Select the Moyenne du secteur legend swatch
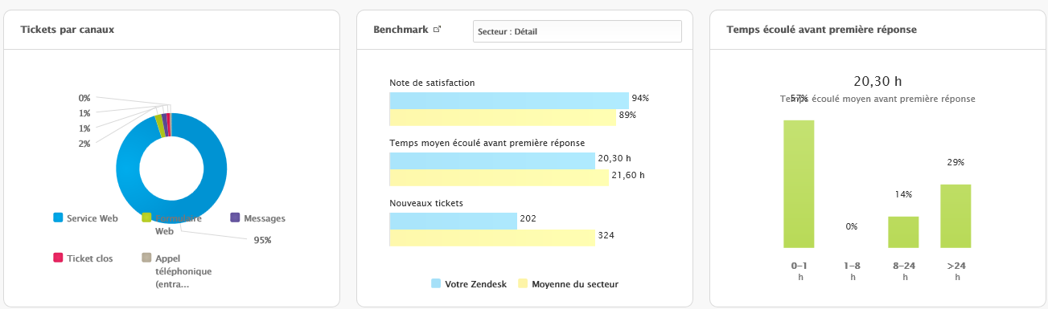 click(x=523, y=283)
